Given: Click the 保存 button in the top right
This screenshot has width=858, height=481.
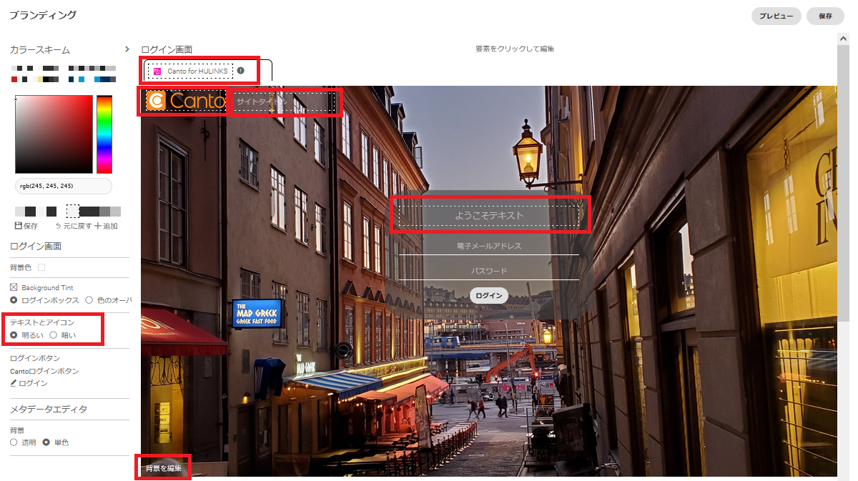Looking at the screenshot, I should (825, 16).
